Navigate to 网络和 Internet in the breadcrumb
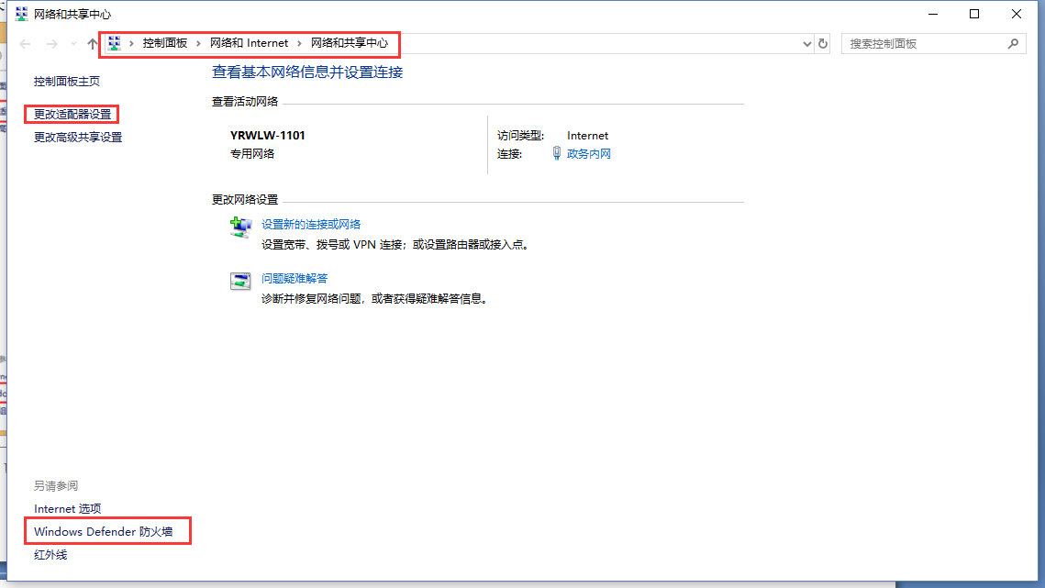Image resolution: width=1045 pixels, height=588 pixels. click(249, 43)
